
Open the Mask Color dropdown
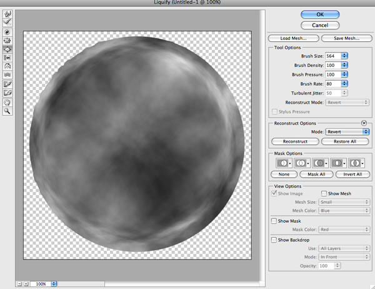[x=344, y=230]
